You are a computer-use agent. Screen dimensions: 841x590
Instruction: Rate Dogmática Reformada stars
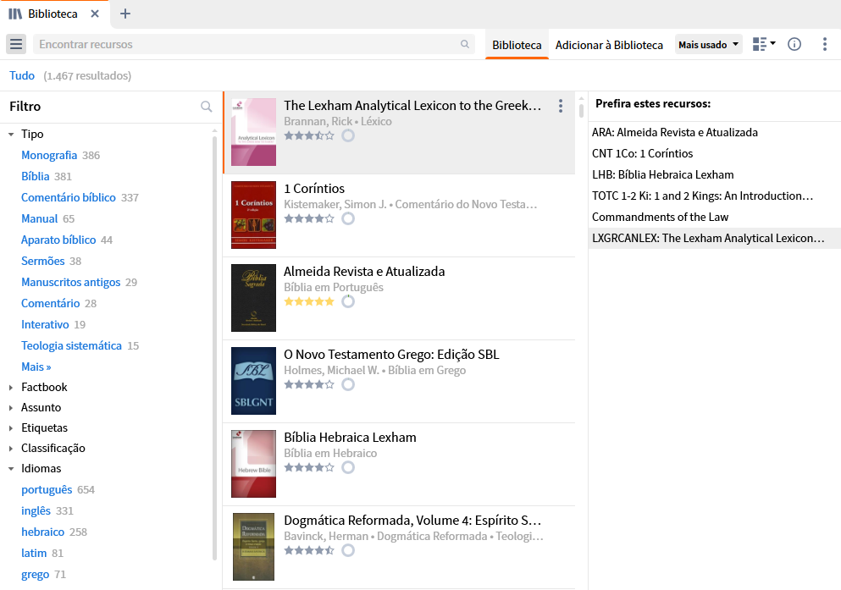click(x=309, y=550)
